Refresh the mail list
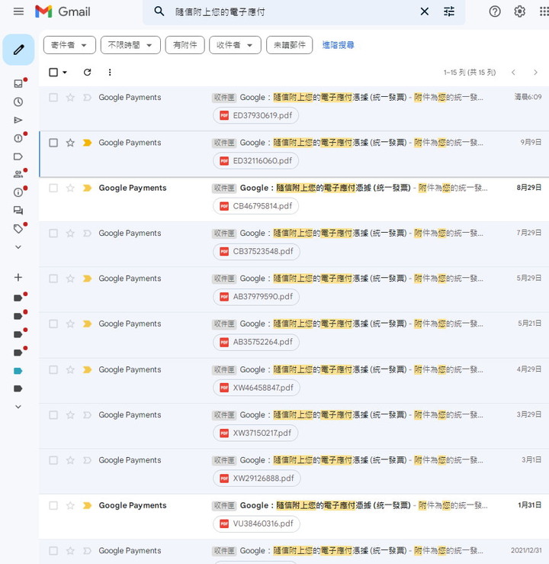Image resolution: width=549 pixels, height=564 pixels. pyautogui.click(x=88, y=73)
